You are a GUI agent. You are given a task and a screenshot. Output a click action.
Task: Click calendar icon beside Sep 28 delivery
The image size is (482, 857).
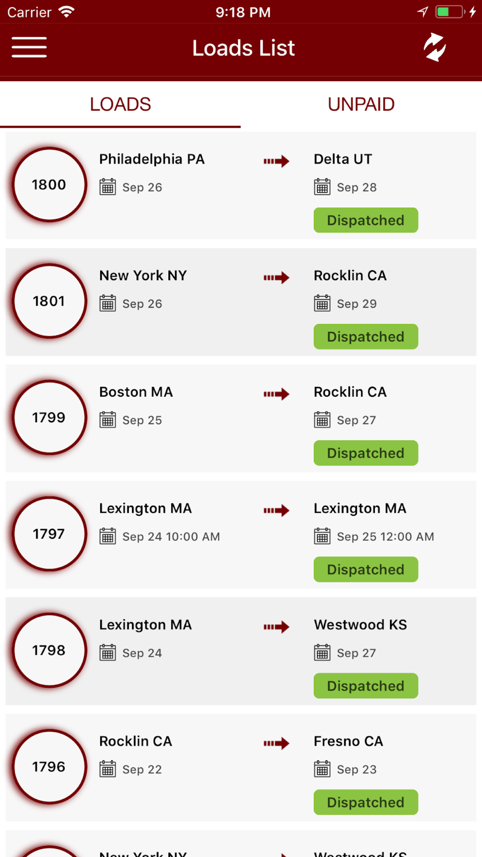click(x=322, y=187)
